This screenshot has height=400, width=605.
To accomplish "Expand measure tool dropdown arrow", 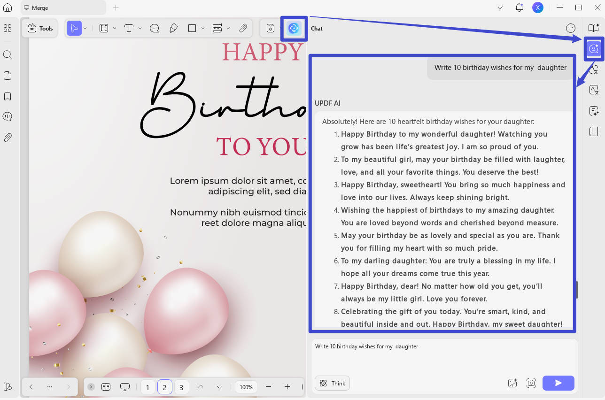I will tap(228, 28).
